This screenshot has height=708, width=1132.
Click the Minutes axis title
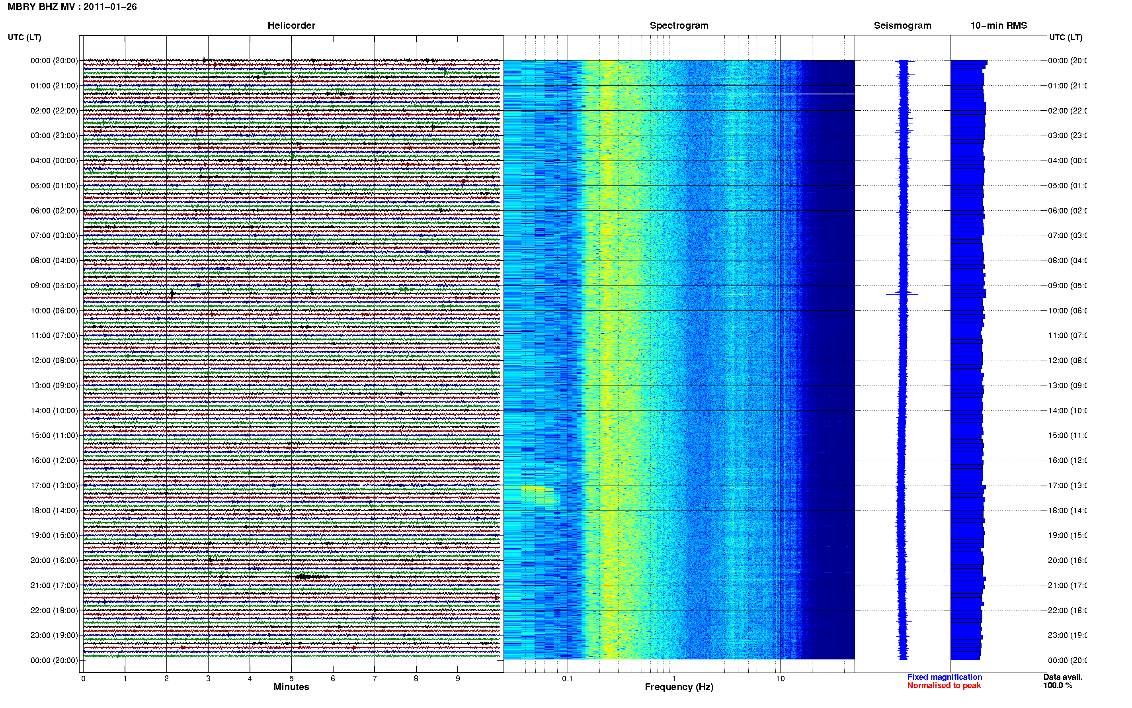[291, 687]
